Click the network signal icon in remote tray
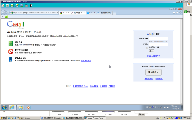The height and width of the screenshot is (120, 192). (165, 107)
